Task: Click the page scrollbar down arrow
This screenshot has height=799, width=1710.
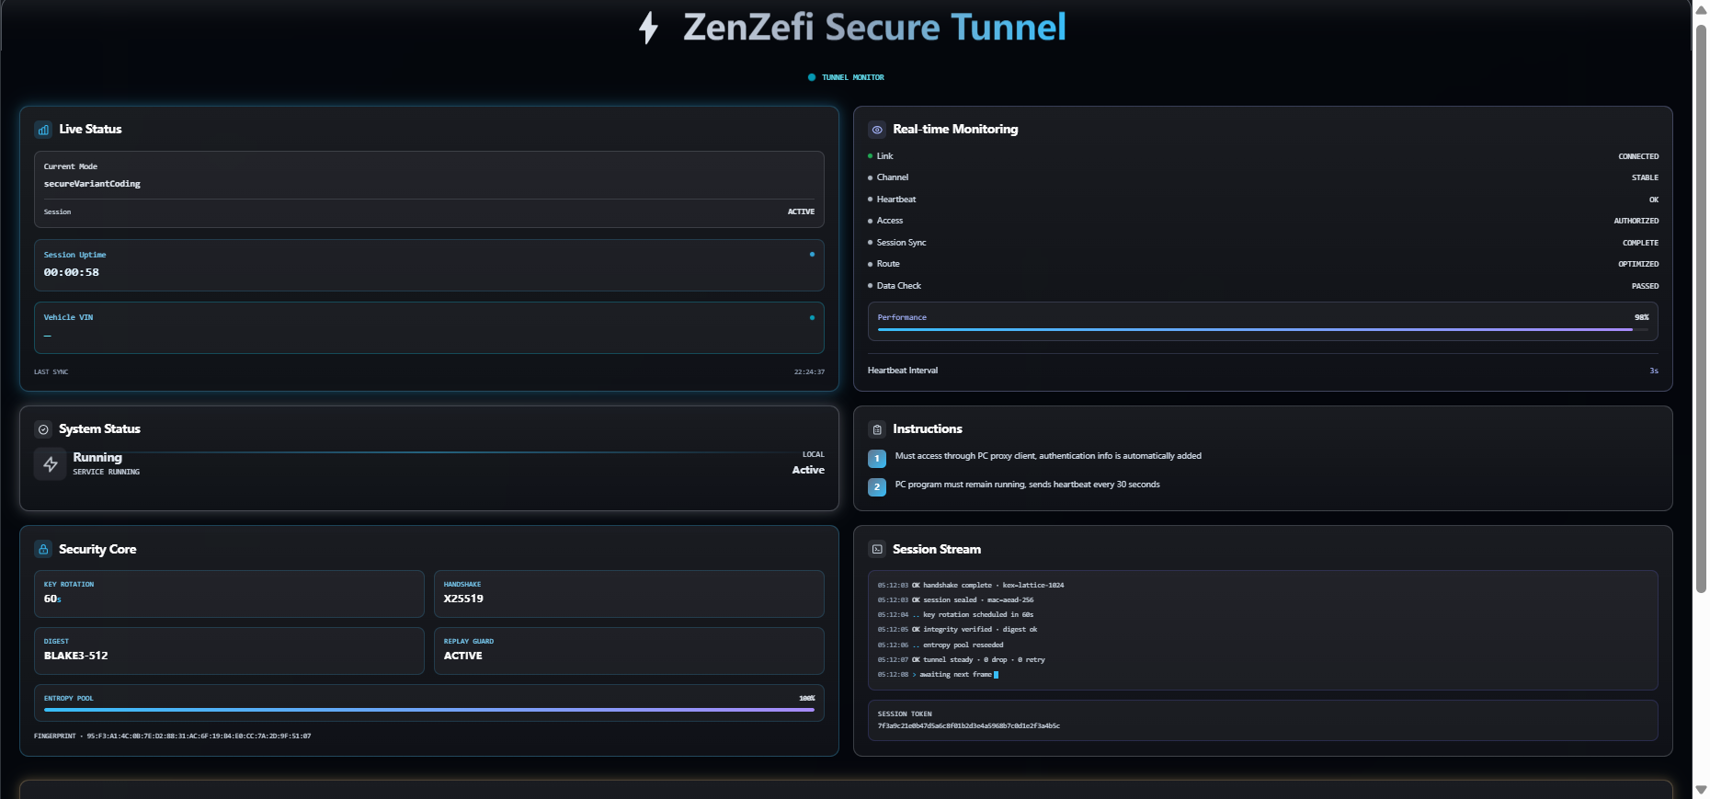Action: click(x=1701, y=790)
